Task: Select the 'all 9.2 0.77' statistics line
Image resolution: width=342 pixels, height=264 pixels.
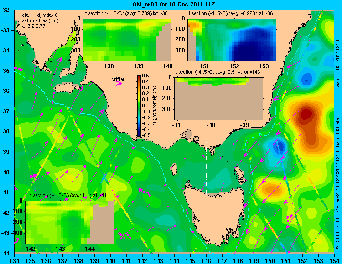Action: [34, 26]
